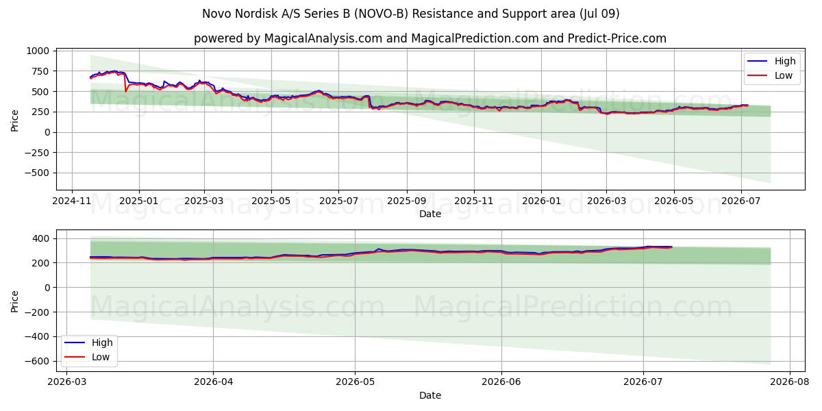This screenshot has height=411, width=822.
Task: Click the 2025-03 tick label
Action: 203,201
